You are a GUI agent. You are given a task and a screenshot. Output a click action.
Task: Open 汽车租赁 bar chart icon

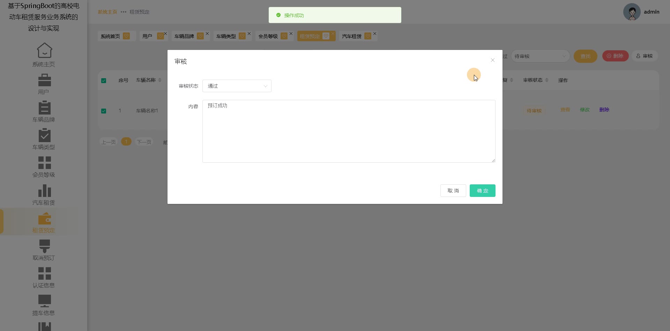point(44,191)
